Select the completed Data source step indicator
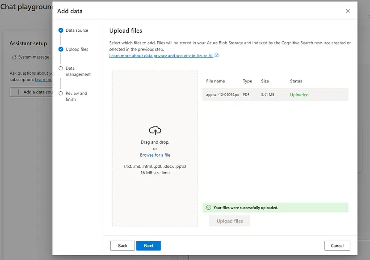The width and height of the screenshot is (370, 260). click(61, 30)
